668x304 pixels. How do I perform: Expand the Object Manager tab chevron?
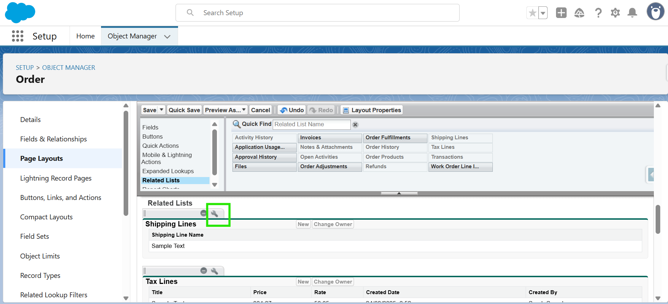167,37
